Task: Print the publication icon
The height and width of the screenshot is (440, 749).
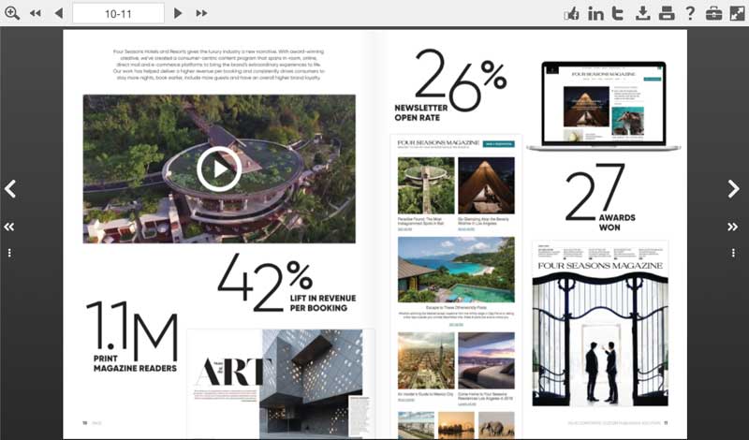Action: (667, 13)
